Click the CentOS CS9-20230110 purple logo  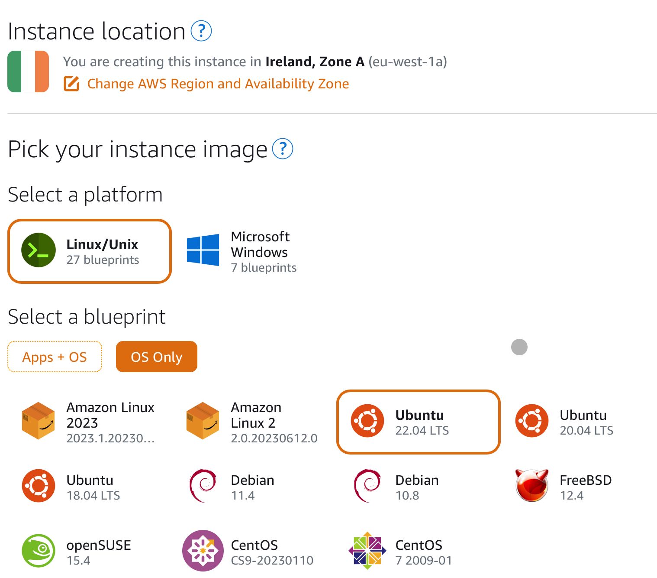[x=203, y=551]
